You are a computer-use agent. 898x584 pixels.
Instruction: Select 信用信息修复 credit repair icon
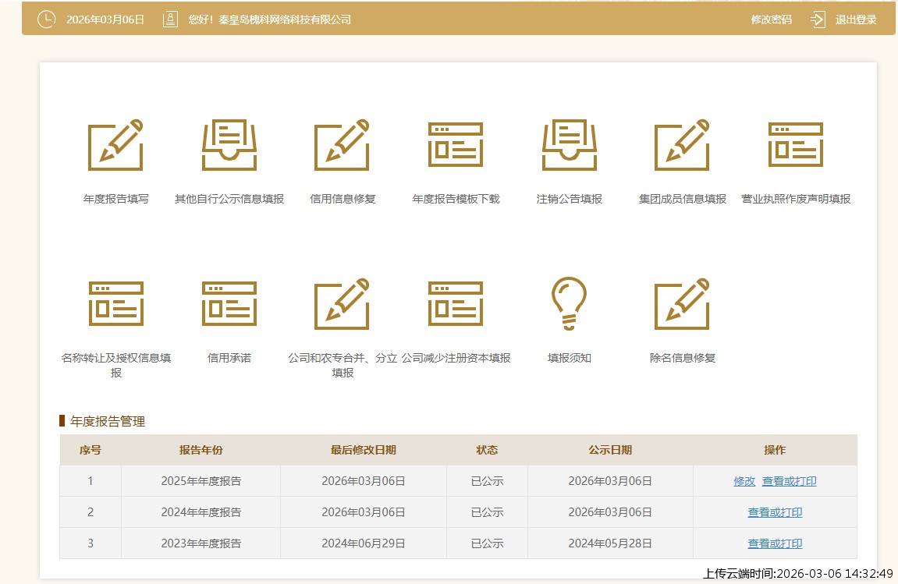pos(342,145)
